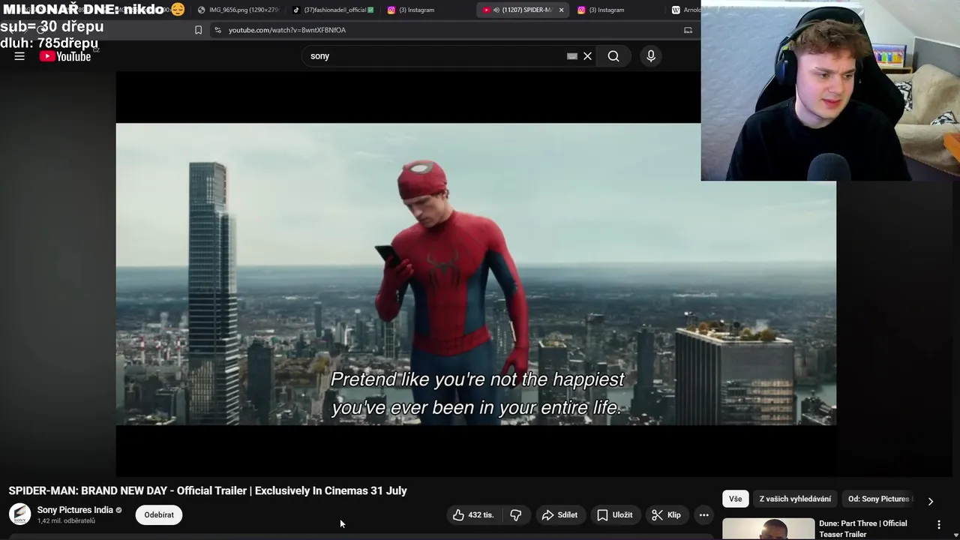960x540 pixels.
Task: Select the youtube.com URL in address bar
Action: (x=287, y=30)
